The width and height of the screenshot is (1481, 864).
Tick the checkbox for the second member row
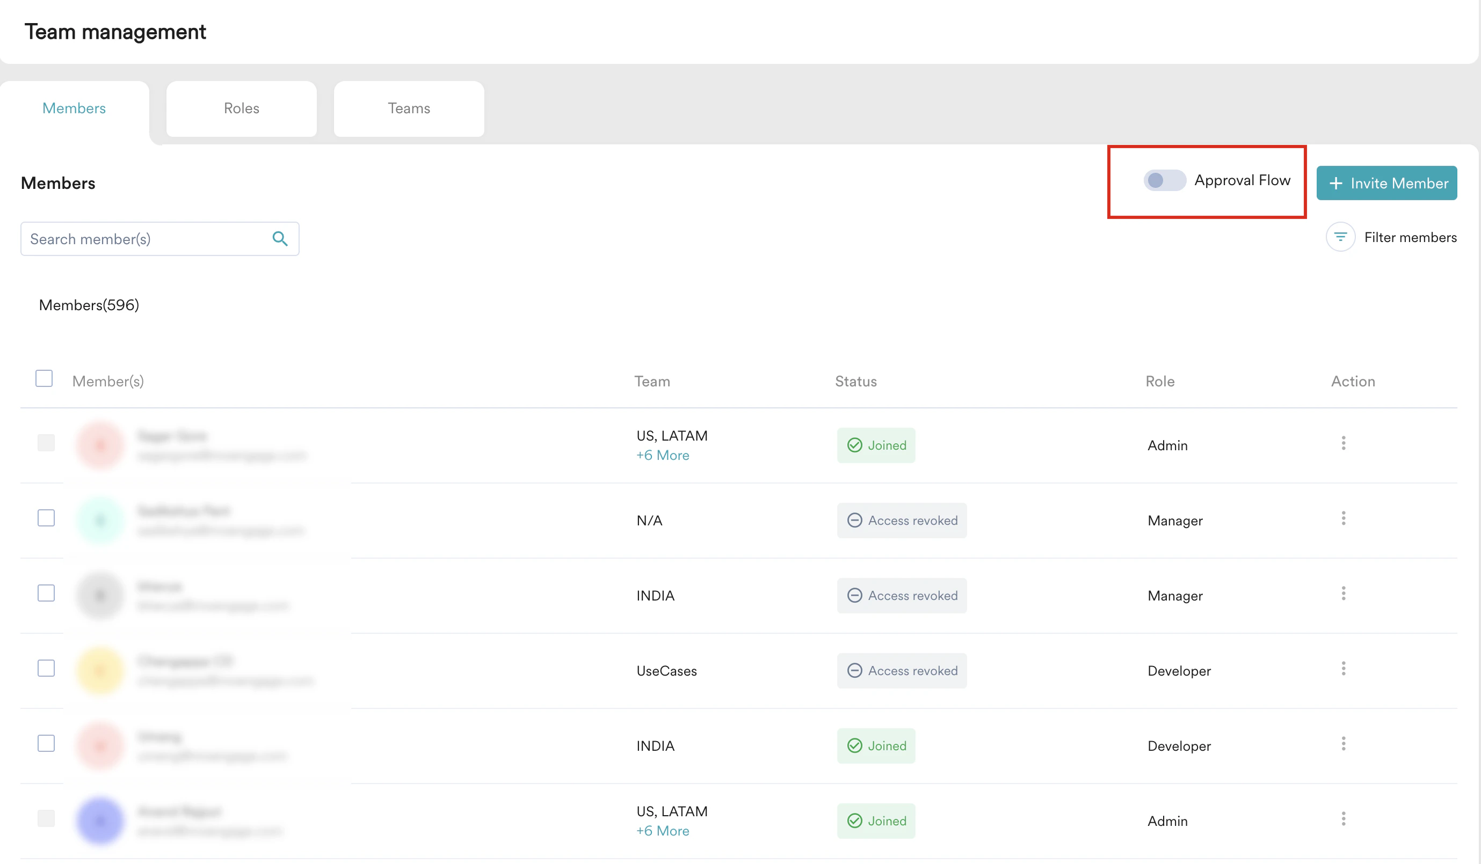point(46,517)
